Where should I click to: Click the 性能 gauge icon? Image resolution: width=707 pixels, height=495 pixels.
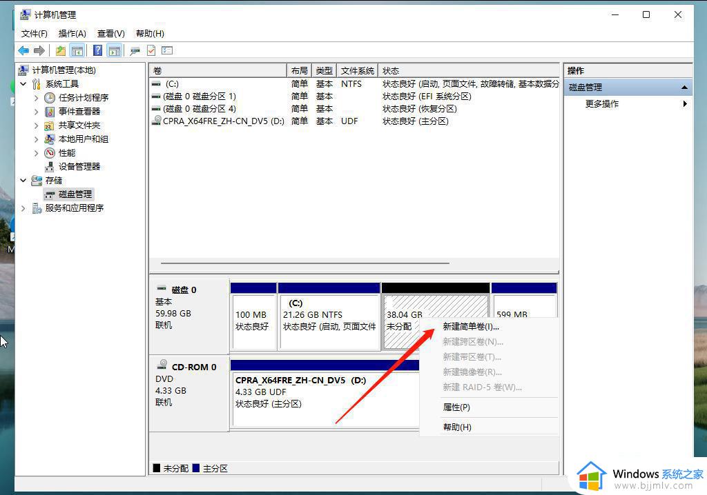point(50,153)
